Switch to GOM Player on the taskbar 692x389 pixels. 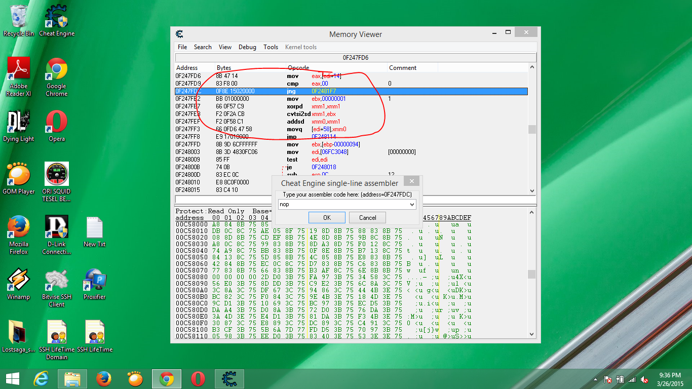tap(135, 378)
